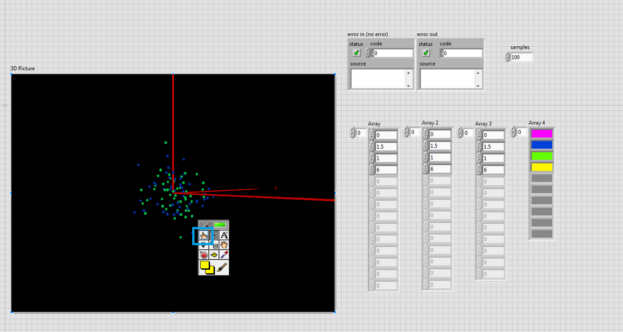Screen dimensions: 623x332
Task: Click the green color box in Array 4
Action: tap(542, 156)
